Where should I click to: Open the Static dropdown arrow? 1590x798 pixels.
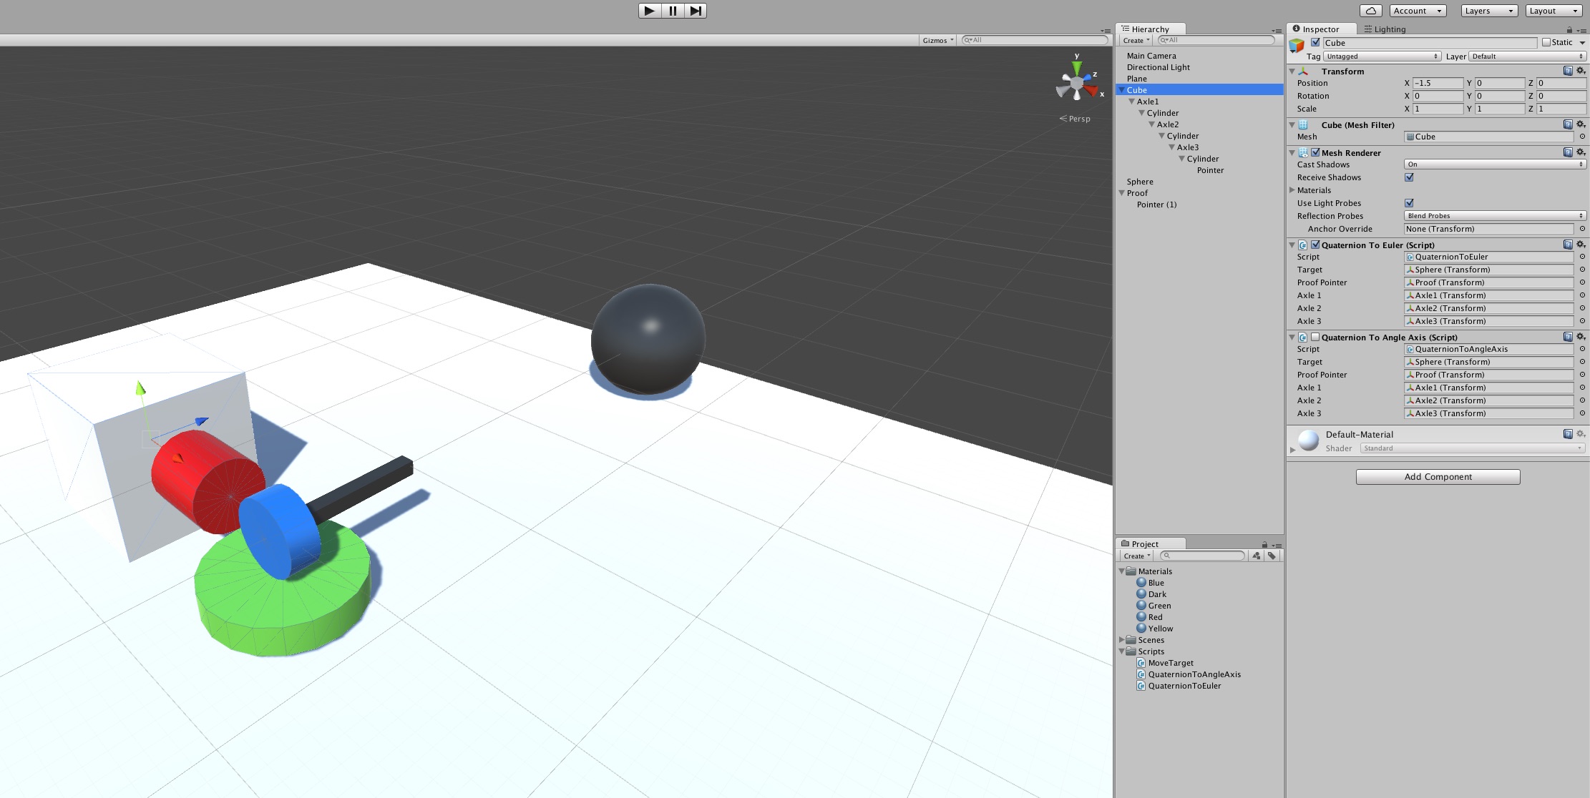[x=1582, y=43]
